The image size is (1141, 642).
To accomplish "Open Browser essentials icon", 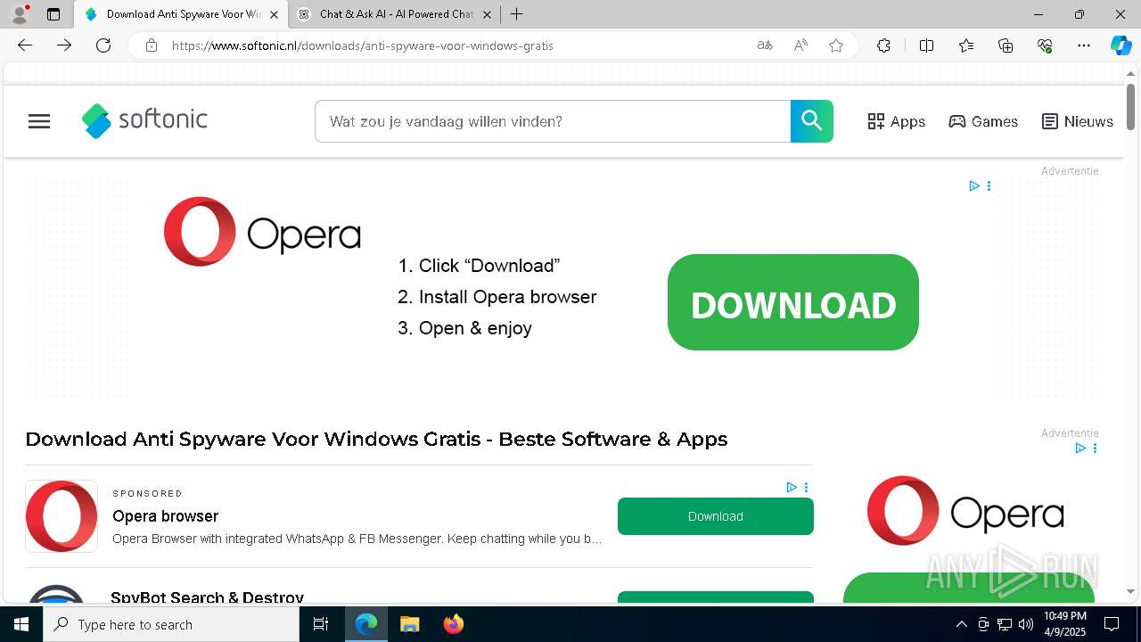I will (1046, 45).
